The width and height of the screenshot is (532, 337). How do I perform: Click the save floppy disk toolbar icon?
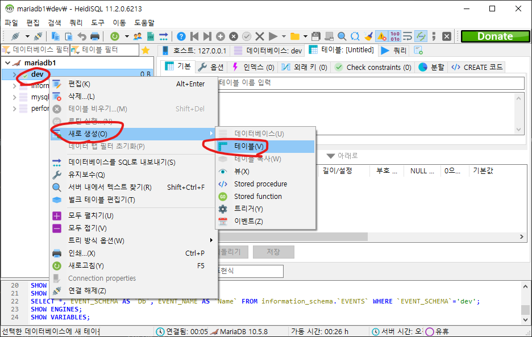click(316, 36)
